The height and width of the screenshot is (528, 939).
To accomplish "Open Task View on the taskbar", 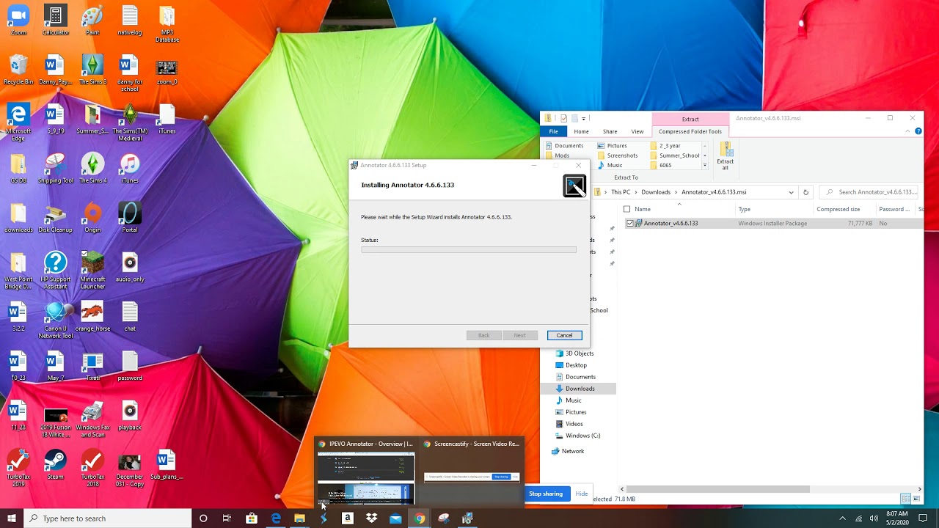I will click(x=227, y=518).
